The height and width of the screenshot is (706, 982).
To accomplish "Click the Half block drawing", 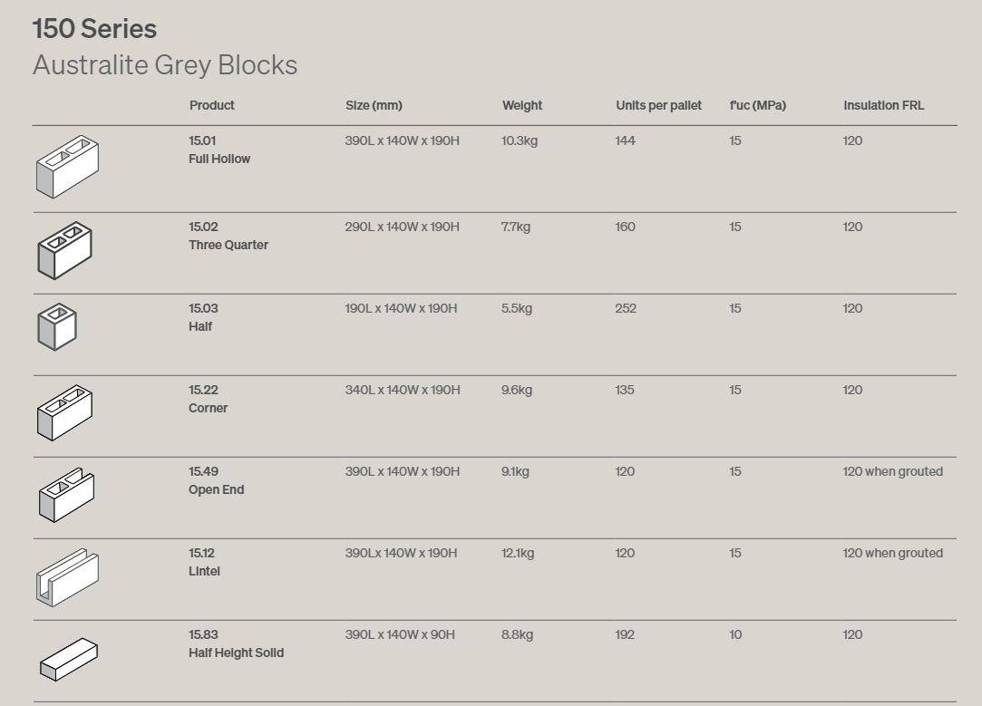I will pos(57,326).
